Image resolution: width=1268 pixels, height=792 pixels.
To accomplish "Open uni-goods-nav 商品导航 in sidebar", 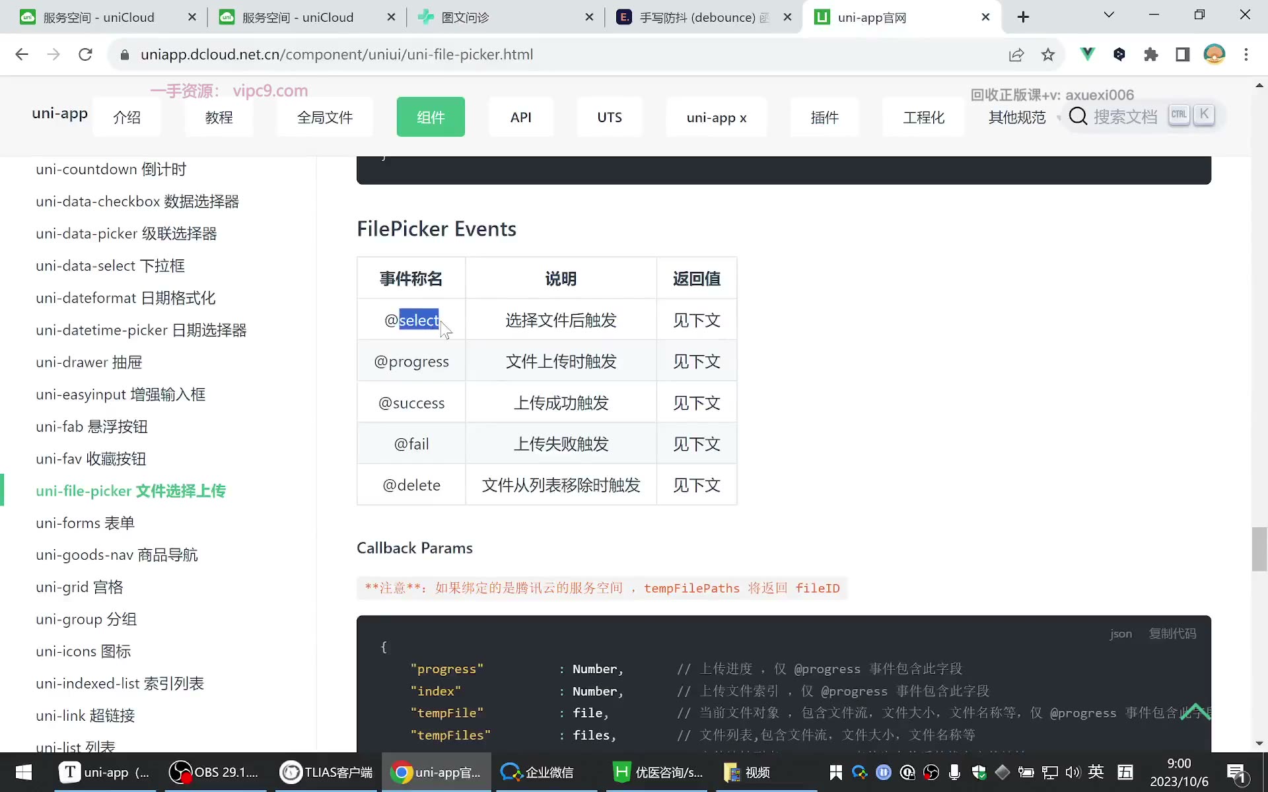I will coord(117,555).
